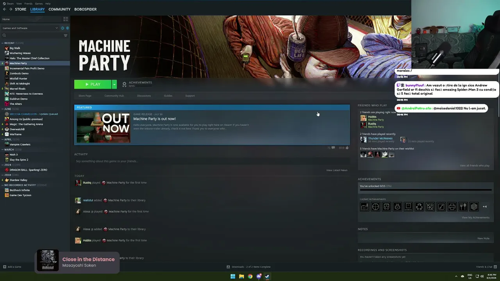The height and width of the screenshot is (281, 500).
Task: Open the Games and Software filter dropdown
Action: pos(30,28)
